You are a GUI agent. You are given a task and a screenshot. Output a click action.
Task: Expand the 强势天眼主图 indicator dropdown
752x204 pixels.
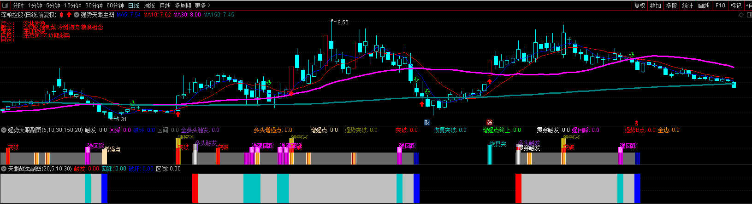coord(77,15)
